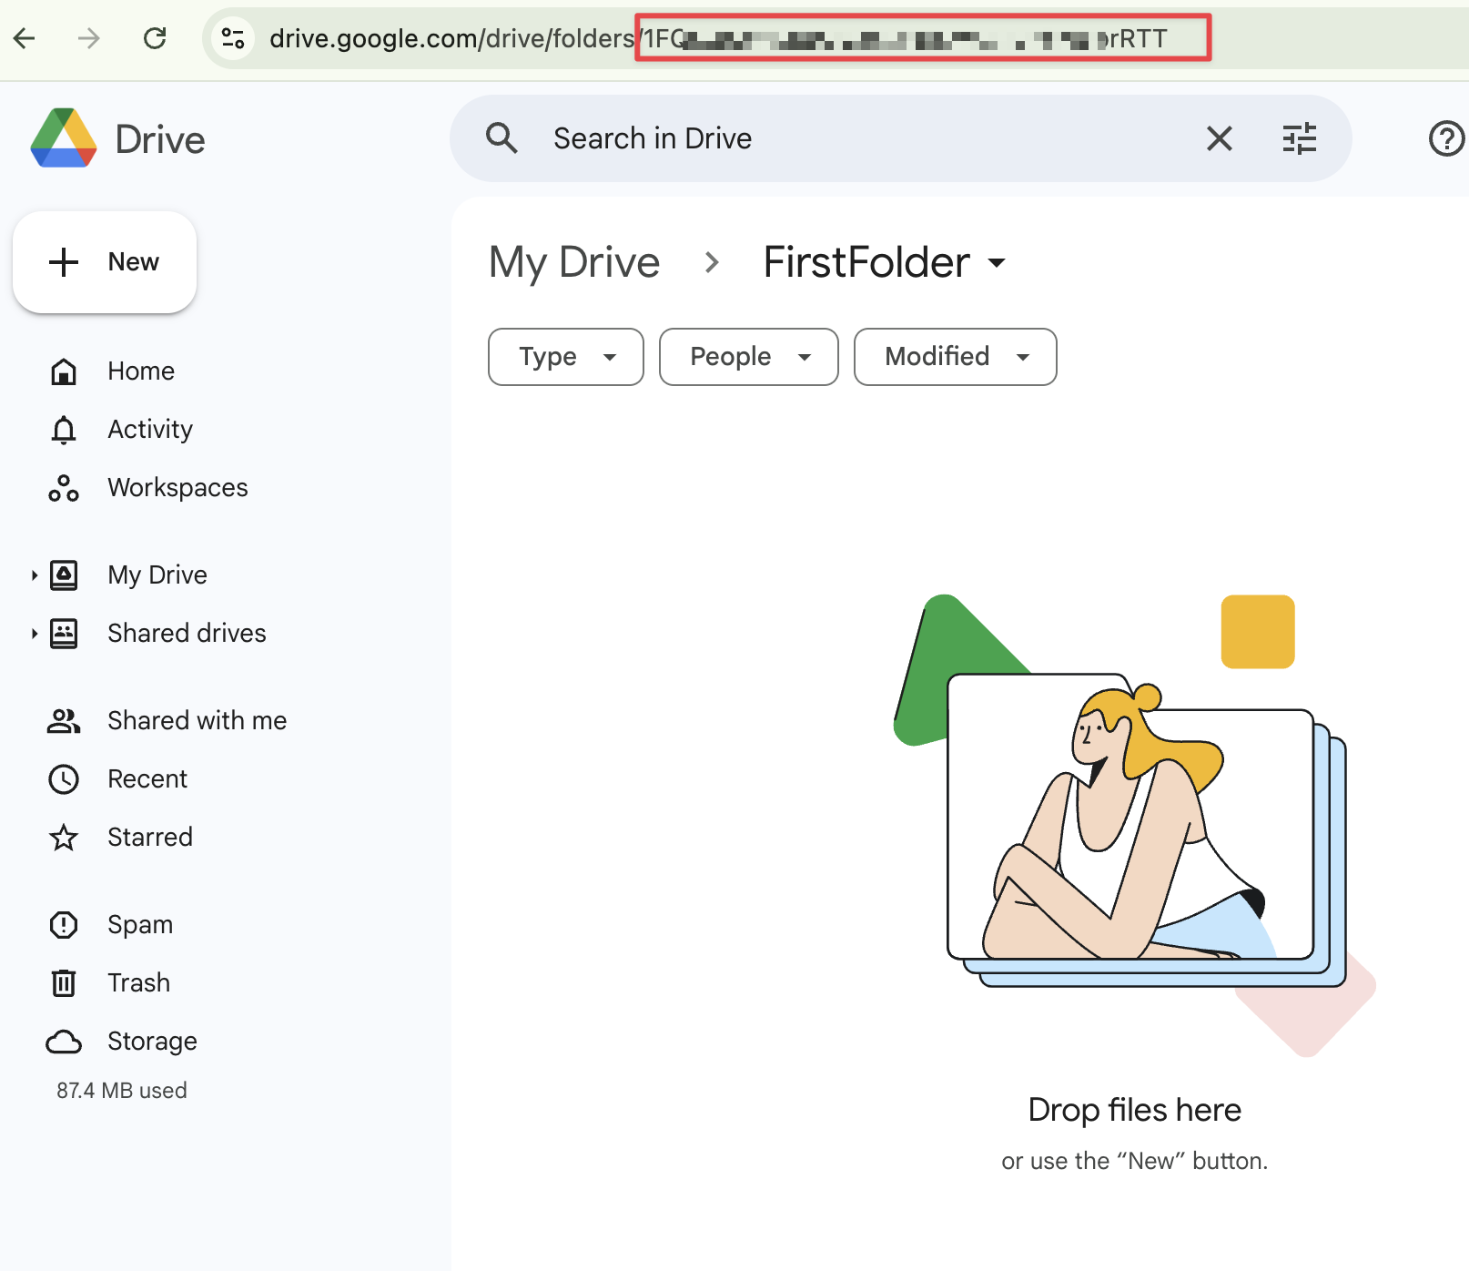This screenshot has width=1469, height=1271.
Task: Open the Help question mark icon
Action: (1445, 138)
